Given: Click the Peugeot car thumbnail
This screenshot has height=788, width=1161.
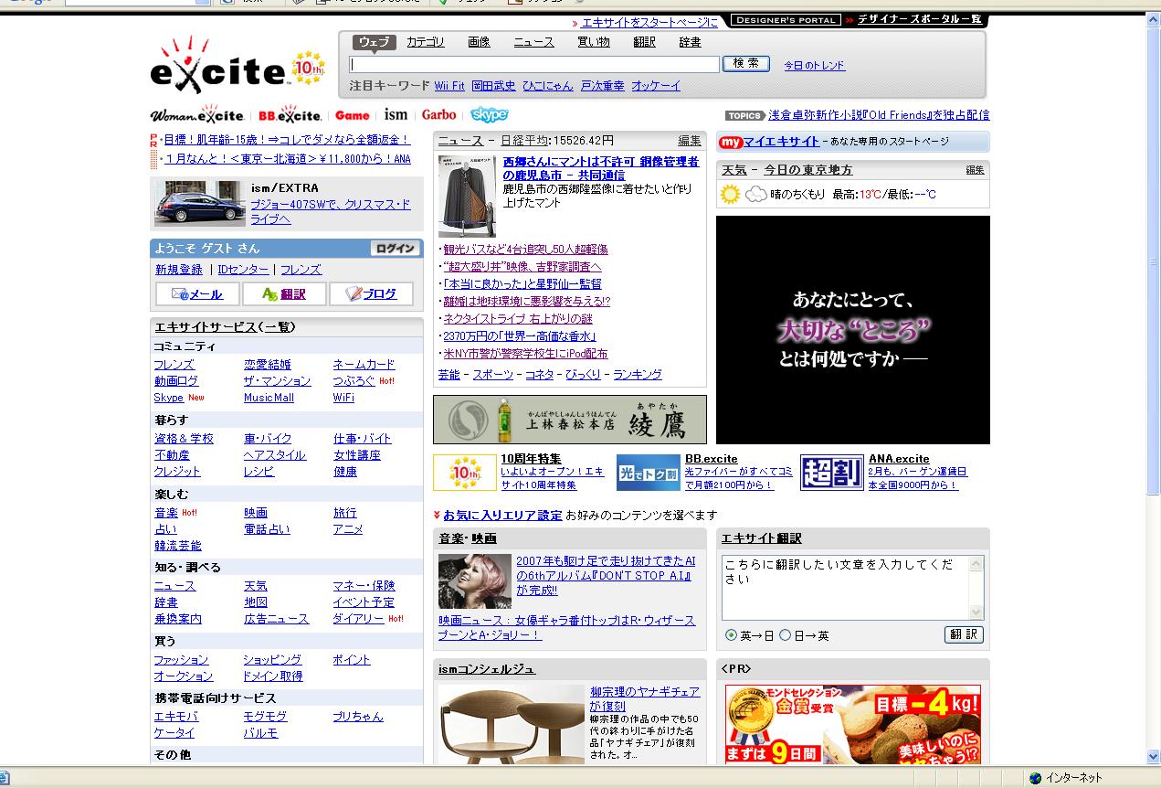Looking at the screenshot, I should pyautogui.click(x=200, y=203).
